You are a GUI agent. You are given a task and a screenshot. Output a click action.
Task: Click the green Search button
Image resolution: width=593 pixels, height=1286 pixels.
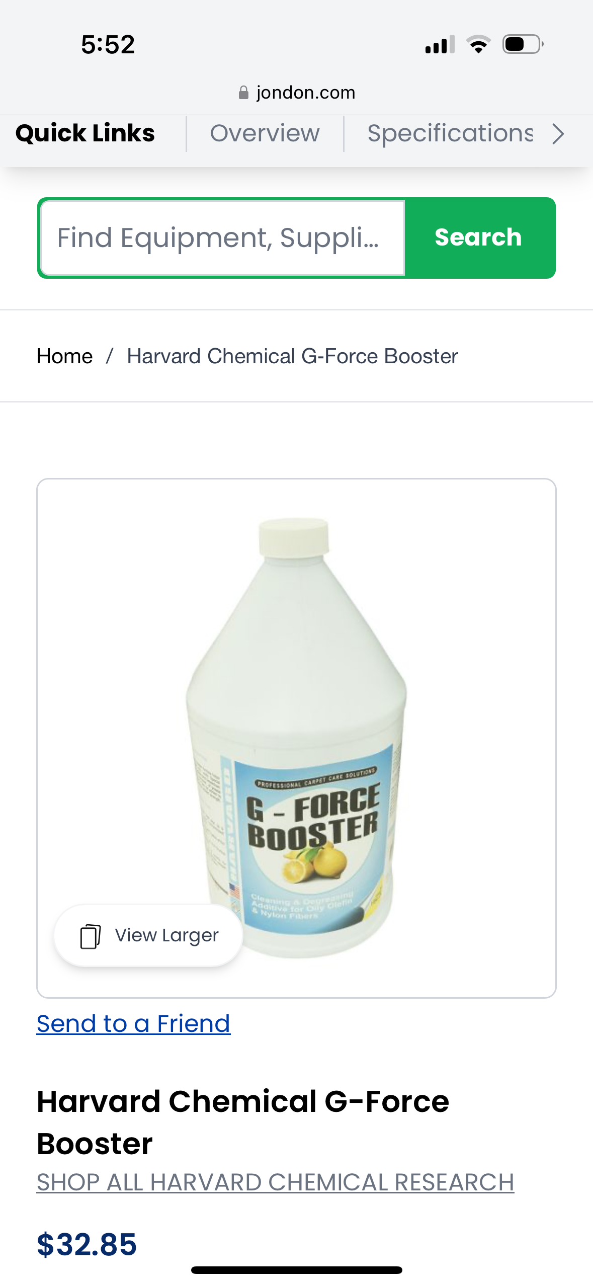coord(478,237)
